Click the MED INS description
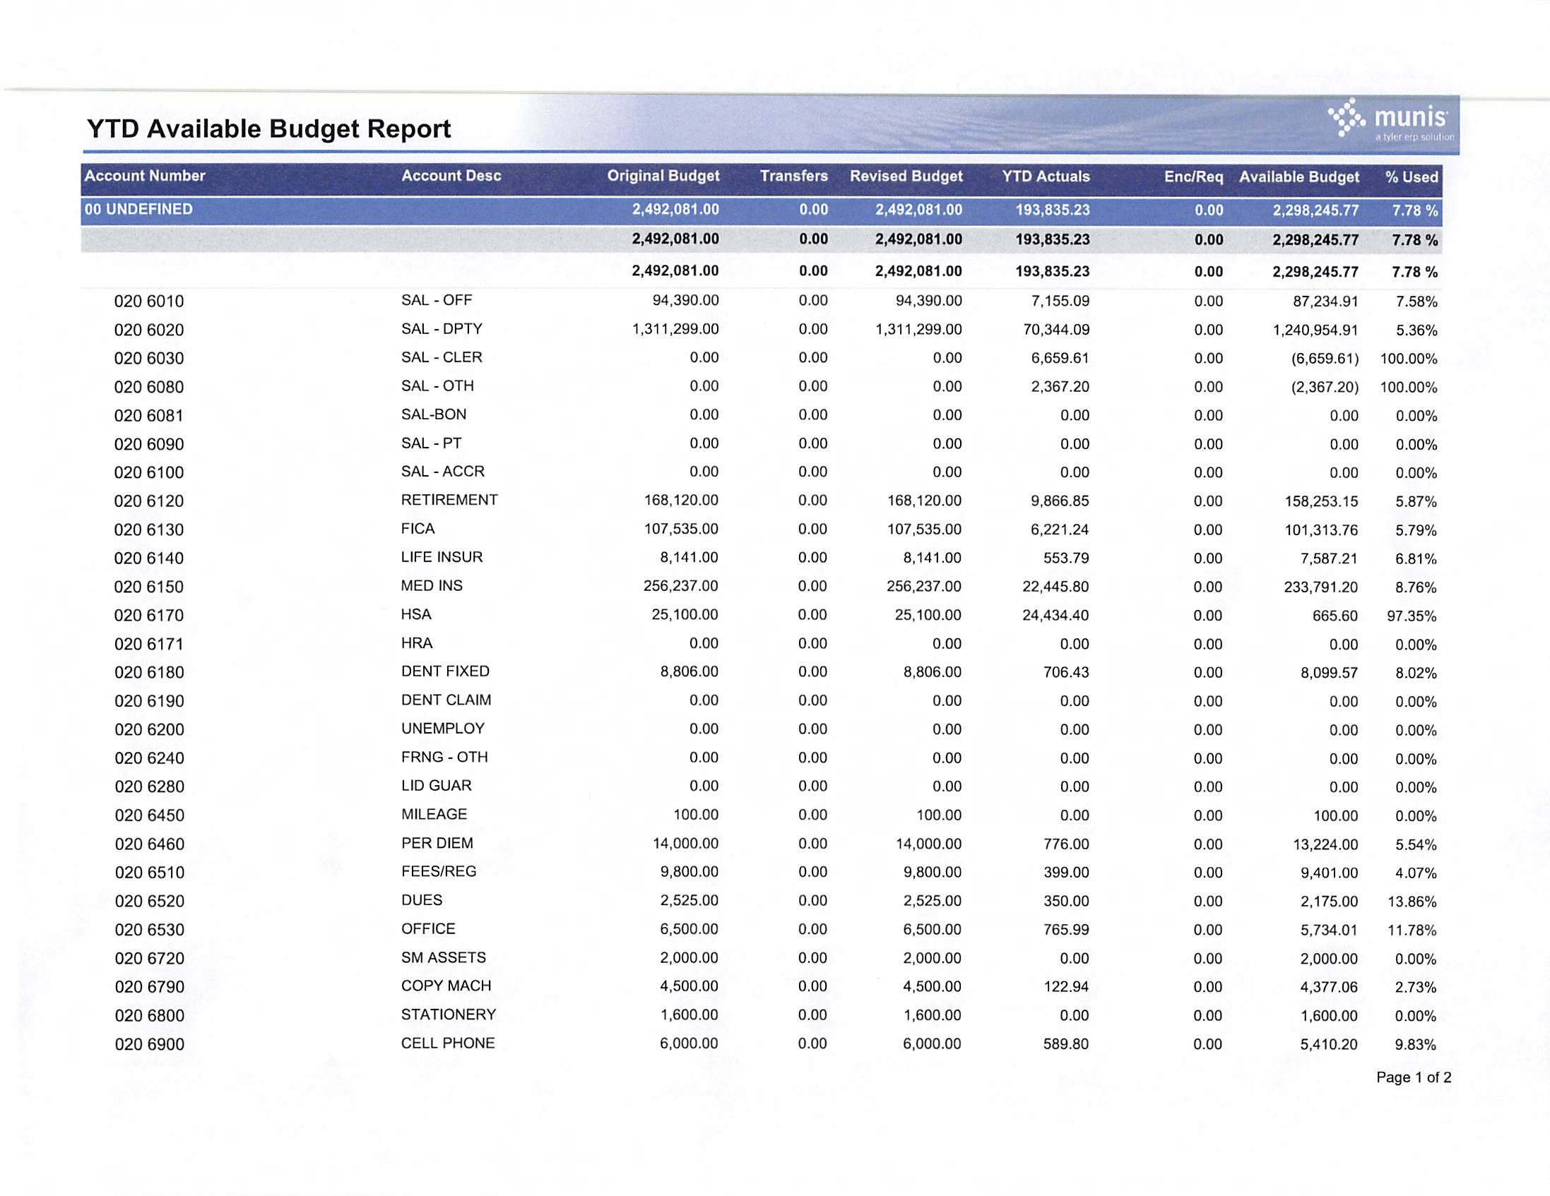This screenshot has width=1550, height=1196. tap(432, 585)
